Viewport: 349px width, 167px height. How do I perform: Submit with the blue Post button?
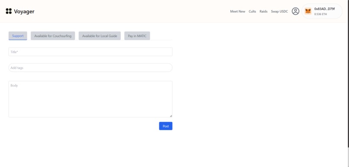pyautogui.click(x=165, y=126)
